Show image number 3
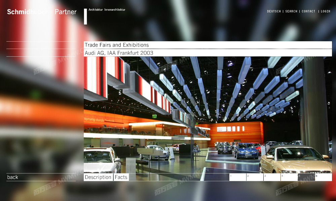This screenshot has width=336, height=201. coord(272,177)
